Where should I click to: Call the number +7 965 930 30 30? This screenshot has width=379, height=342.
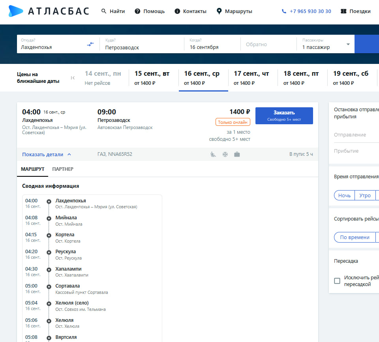pos(310,11)
